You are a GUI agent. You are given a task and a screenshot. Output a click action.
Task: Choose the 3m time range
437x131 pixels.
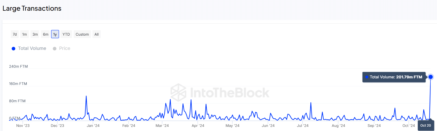[35, 34]
